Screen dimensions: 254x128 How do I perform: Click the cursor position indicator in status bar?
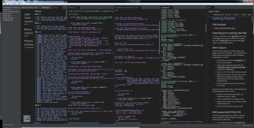point(249,125)
